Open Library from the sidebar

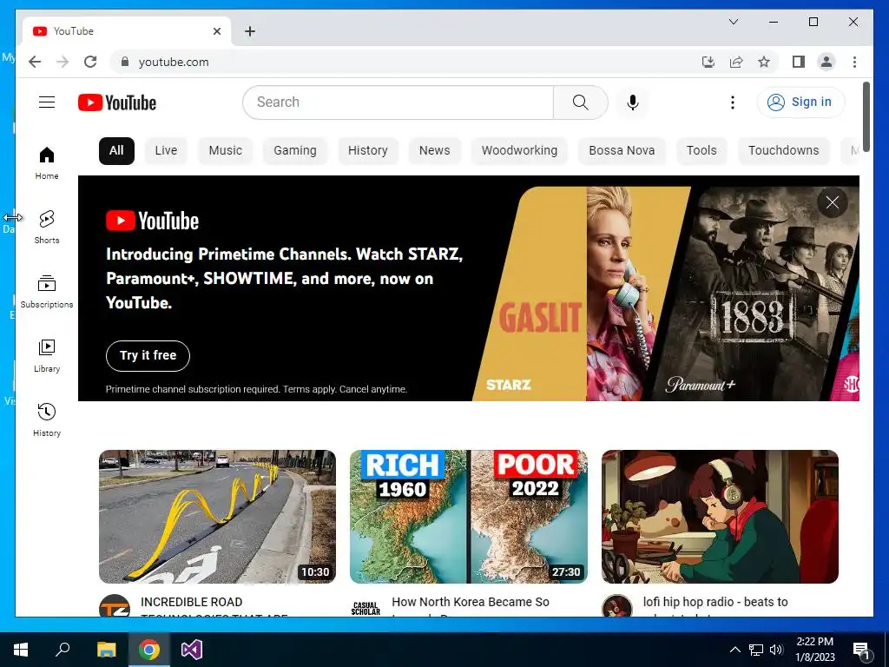point(47,355)
